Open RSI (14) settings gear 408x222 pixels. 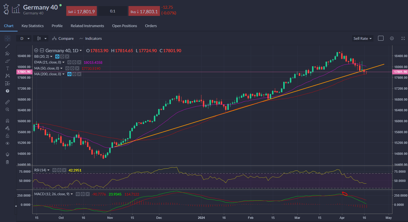click(59, 170)
